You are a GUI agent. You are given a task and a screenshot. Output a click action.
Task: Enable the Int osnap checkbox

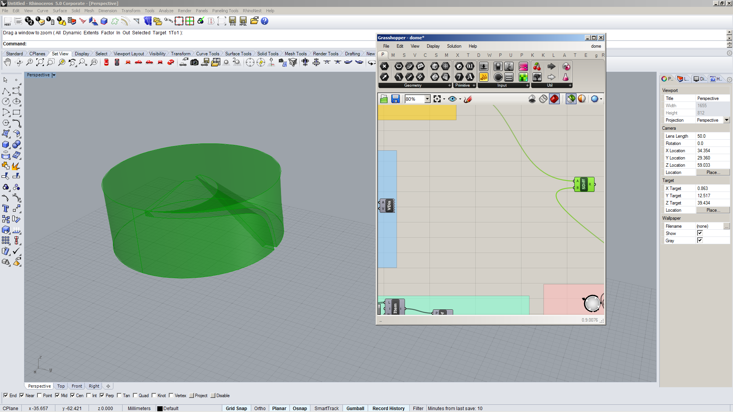(89, 395)
